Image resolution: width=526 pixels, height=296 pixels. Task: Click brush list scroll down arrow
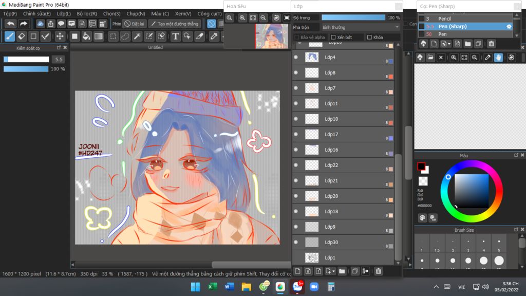coord(517,35)
